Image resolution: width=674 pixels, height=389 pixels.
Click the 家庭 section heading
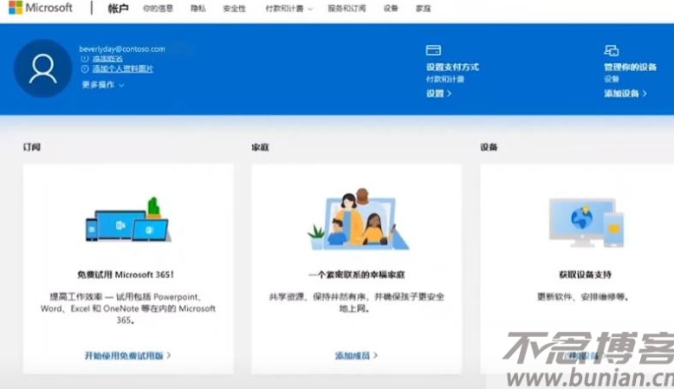pyautogui.click(x=260, y=147)
